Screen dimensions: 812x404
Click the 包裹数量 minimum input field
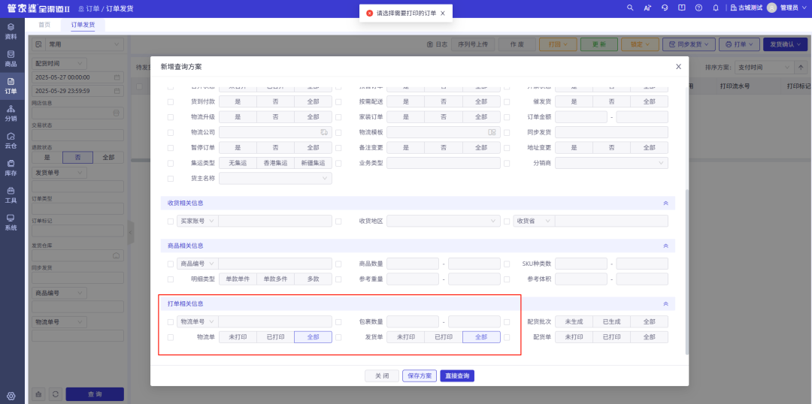413,322
